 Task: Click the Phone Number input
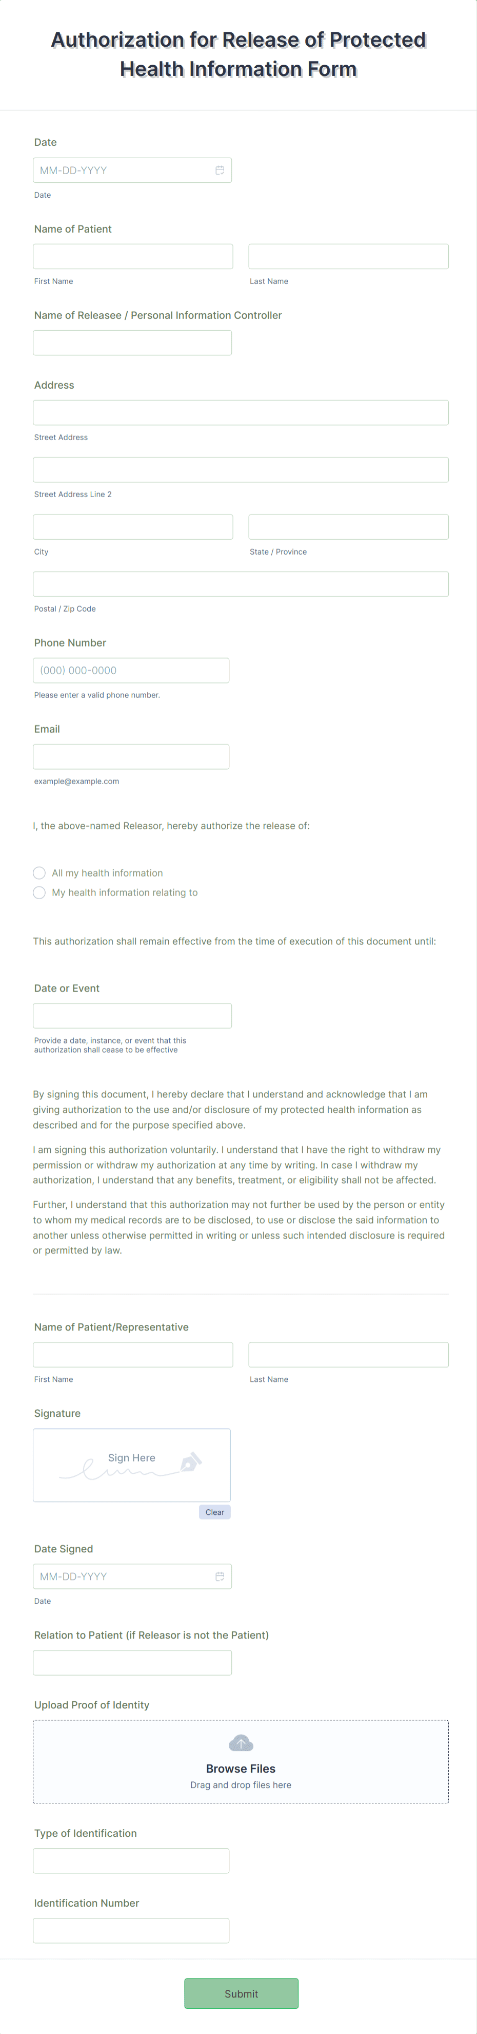[131, 670]
